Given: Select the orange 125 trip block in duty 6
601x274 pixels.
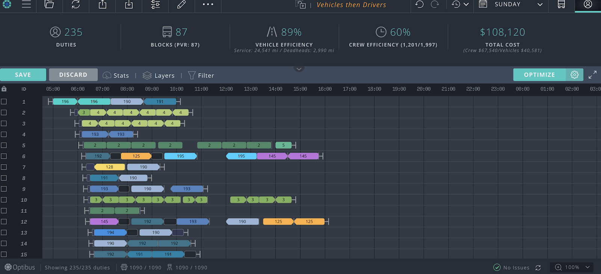Looking at the screenshot, I should (x=136, y=156).
